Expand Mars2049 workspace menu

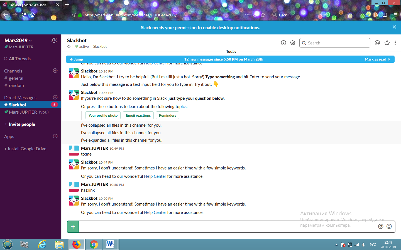point(18,41)
